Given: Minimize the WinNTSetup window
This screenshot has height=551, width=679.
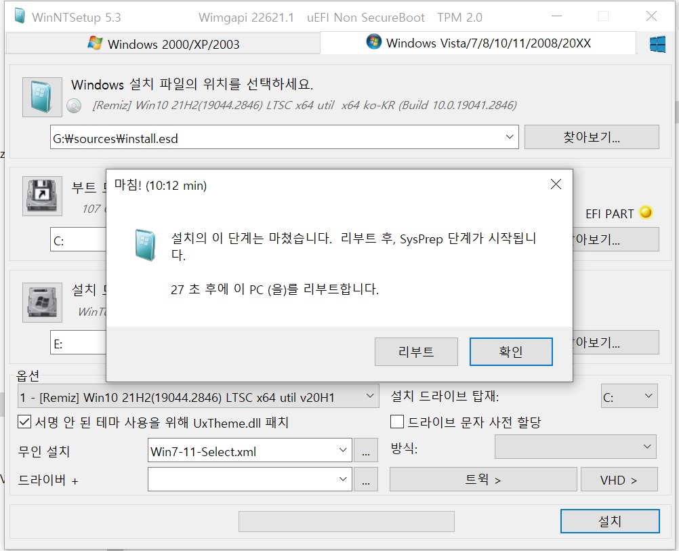Looking at the screenshot, I should tap(557, 16).
